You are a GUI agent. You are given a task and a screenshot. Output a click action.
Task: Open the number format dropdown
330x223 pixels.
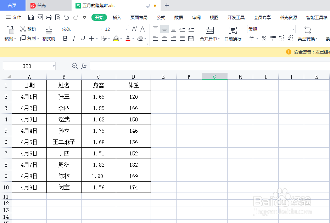click(293, 29)
